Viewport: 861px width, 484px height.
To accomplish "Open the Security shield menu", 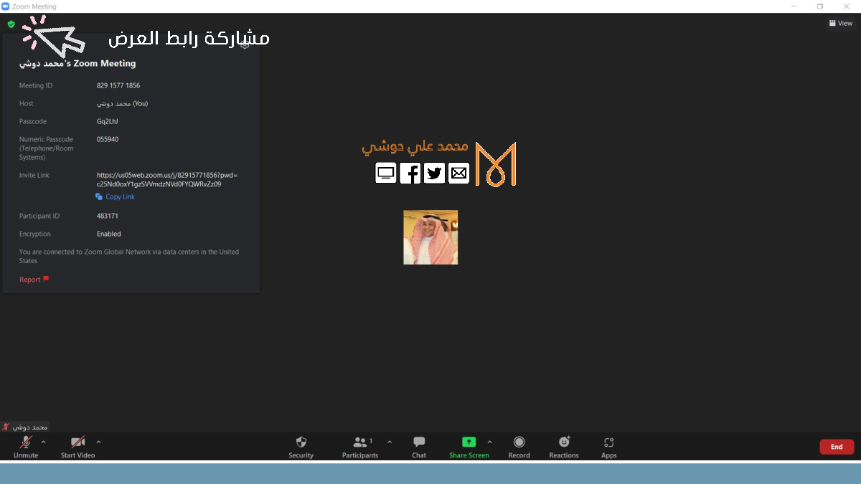I will 301,443.
